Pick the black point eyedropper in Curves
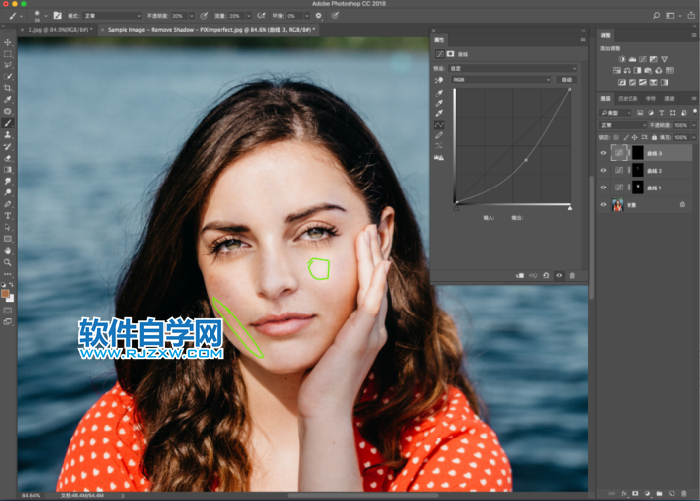Screen dimensions: 700x501 click(x=439, y=93)
